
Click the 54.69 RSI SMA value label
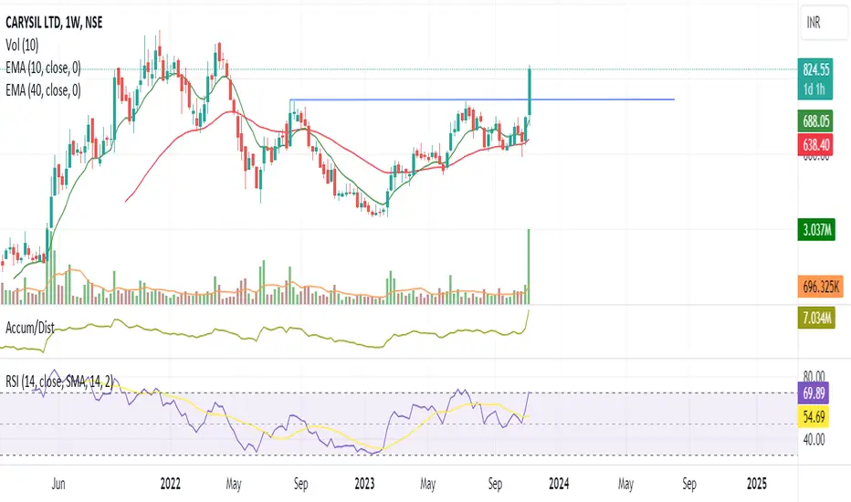pos(813,417)
